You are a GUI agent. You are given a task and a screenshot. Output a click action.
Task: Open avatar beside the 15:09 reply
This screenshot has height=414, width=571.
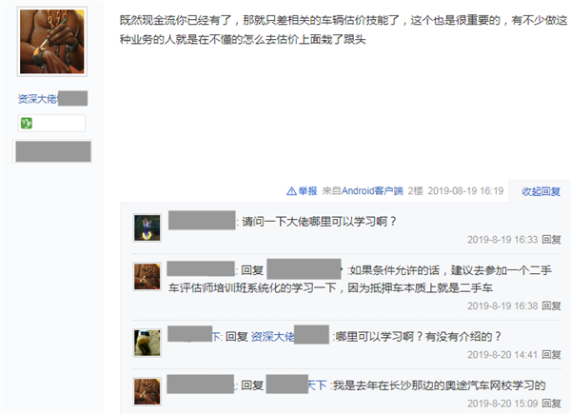coord(148,392)
